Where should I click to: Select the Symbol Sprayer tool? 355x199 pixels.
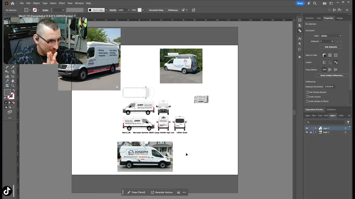coord(13,72)
